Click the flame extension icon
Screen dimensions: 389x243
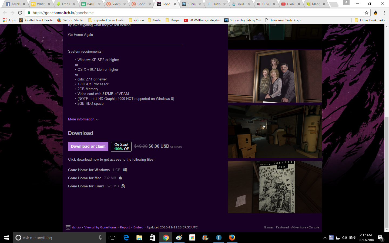coord(375,13)
